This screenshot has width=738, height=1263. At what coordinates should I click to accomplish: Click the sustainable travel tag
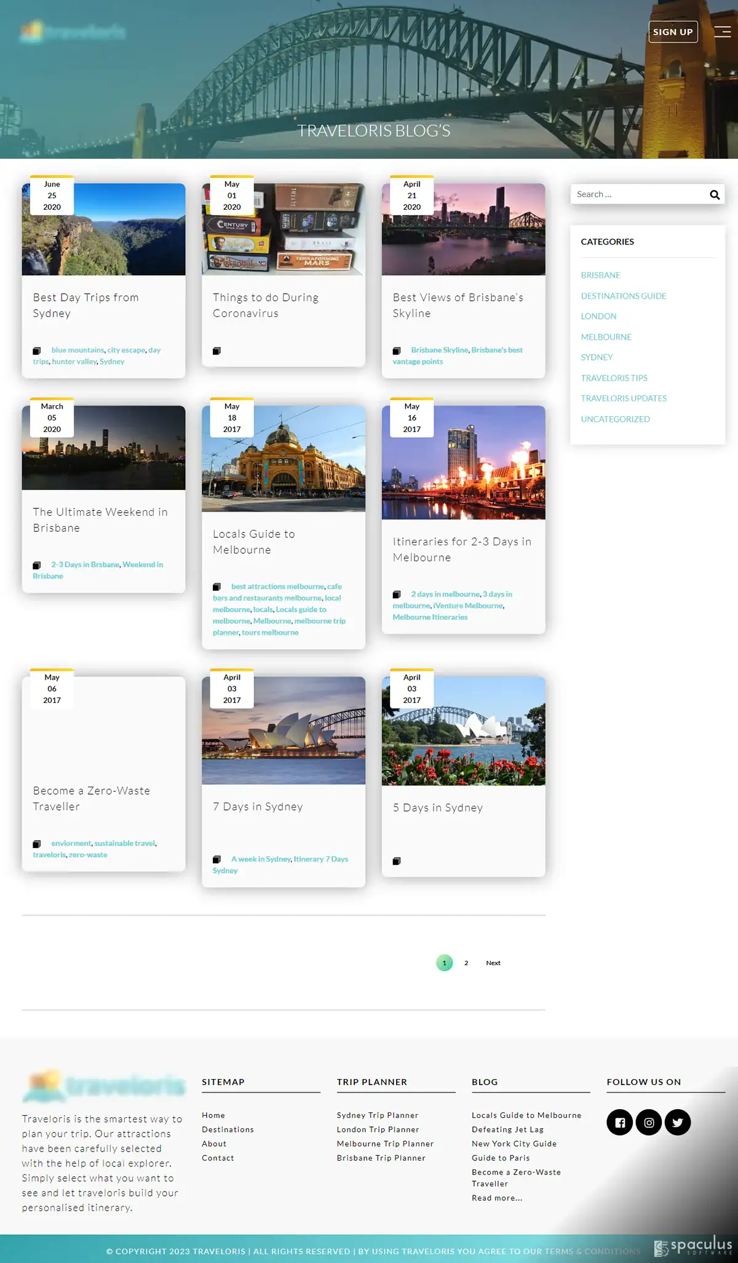point(125,843)
